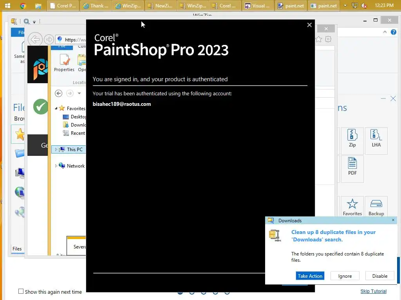The image size is (401, 300).
Task: Open the File tab in WinZip
Action: [x=18, y=32]
